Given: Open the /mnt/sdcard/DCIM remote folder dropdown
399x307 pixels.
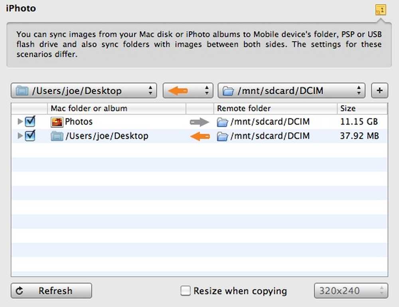Looking at the screenshot, I should point(291,91).
